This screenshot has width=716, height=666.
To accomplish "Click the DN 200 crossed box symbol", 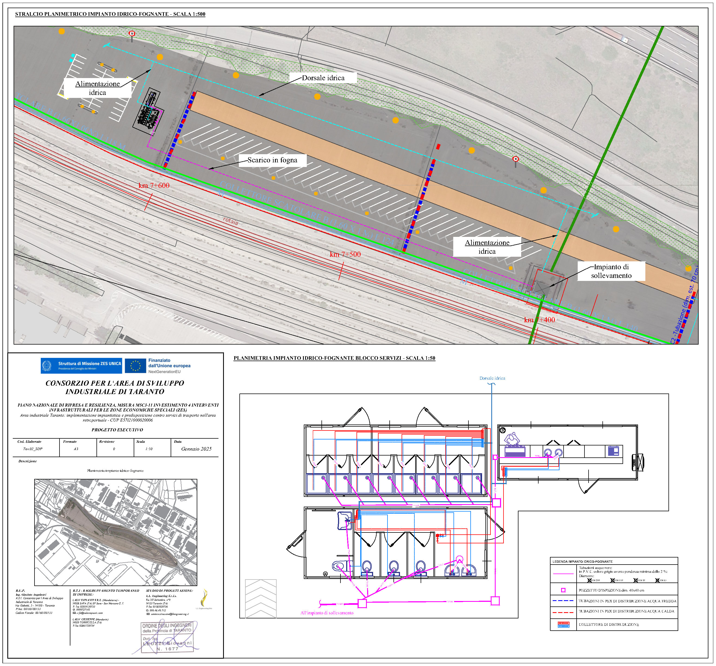I will pos(589,580).
